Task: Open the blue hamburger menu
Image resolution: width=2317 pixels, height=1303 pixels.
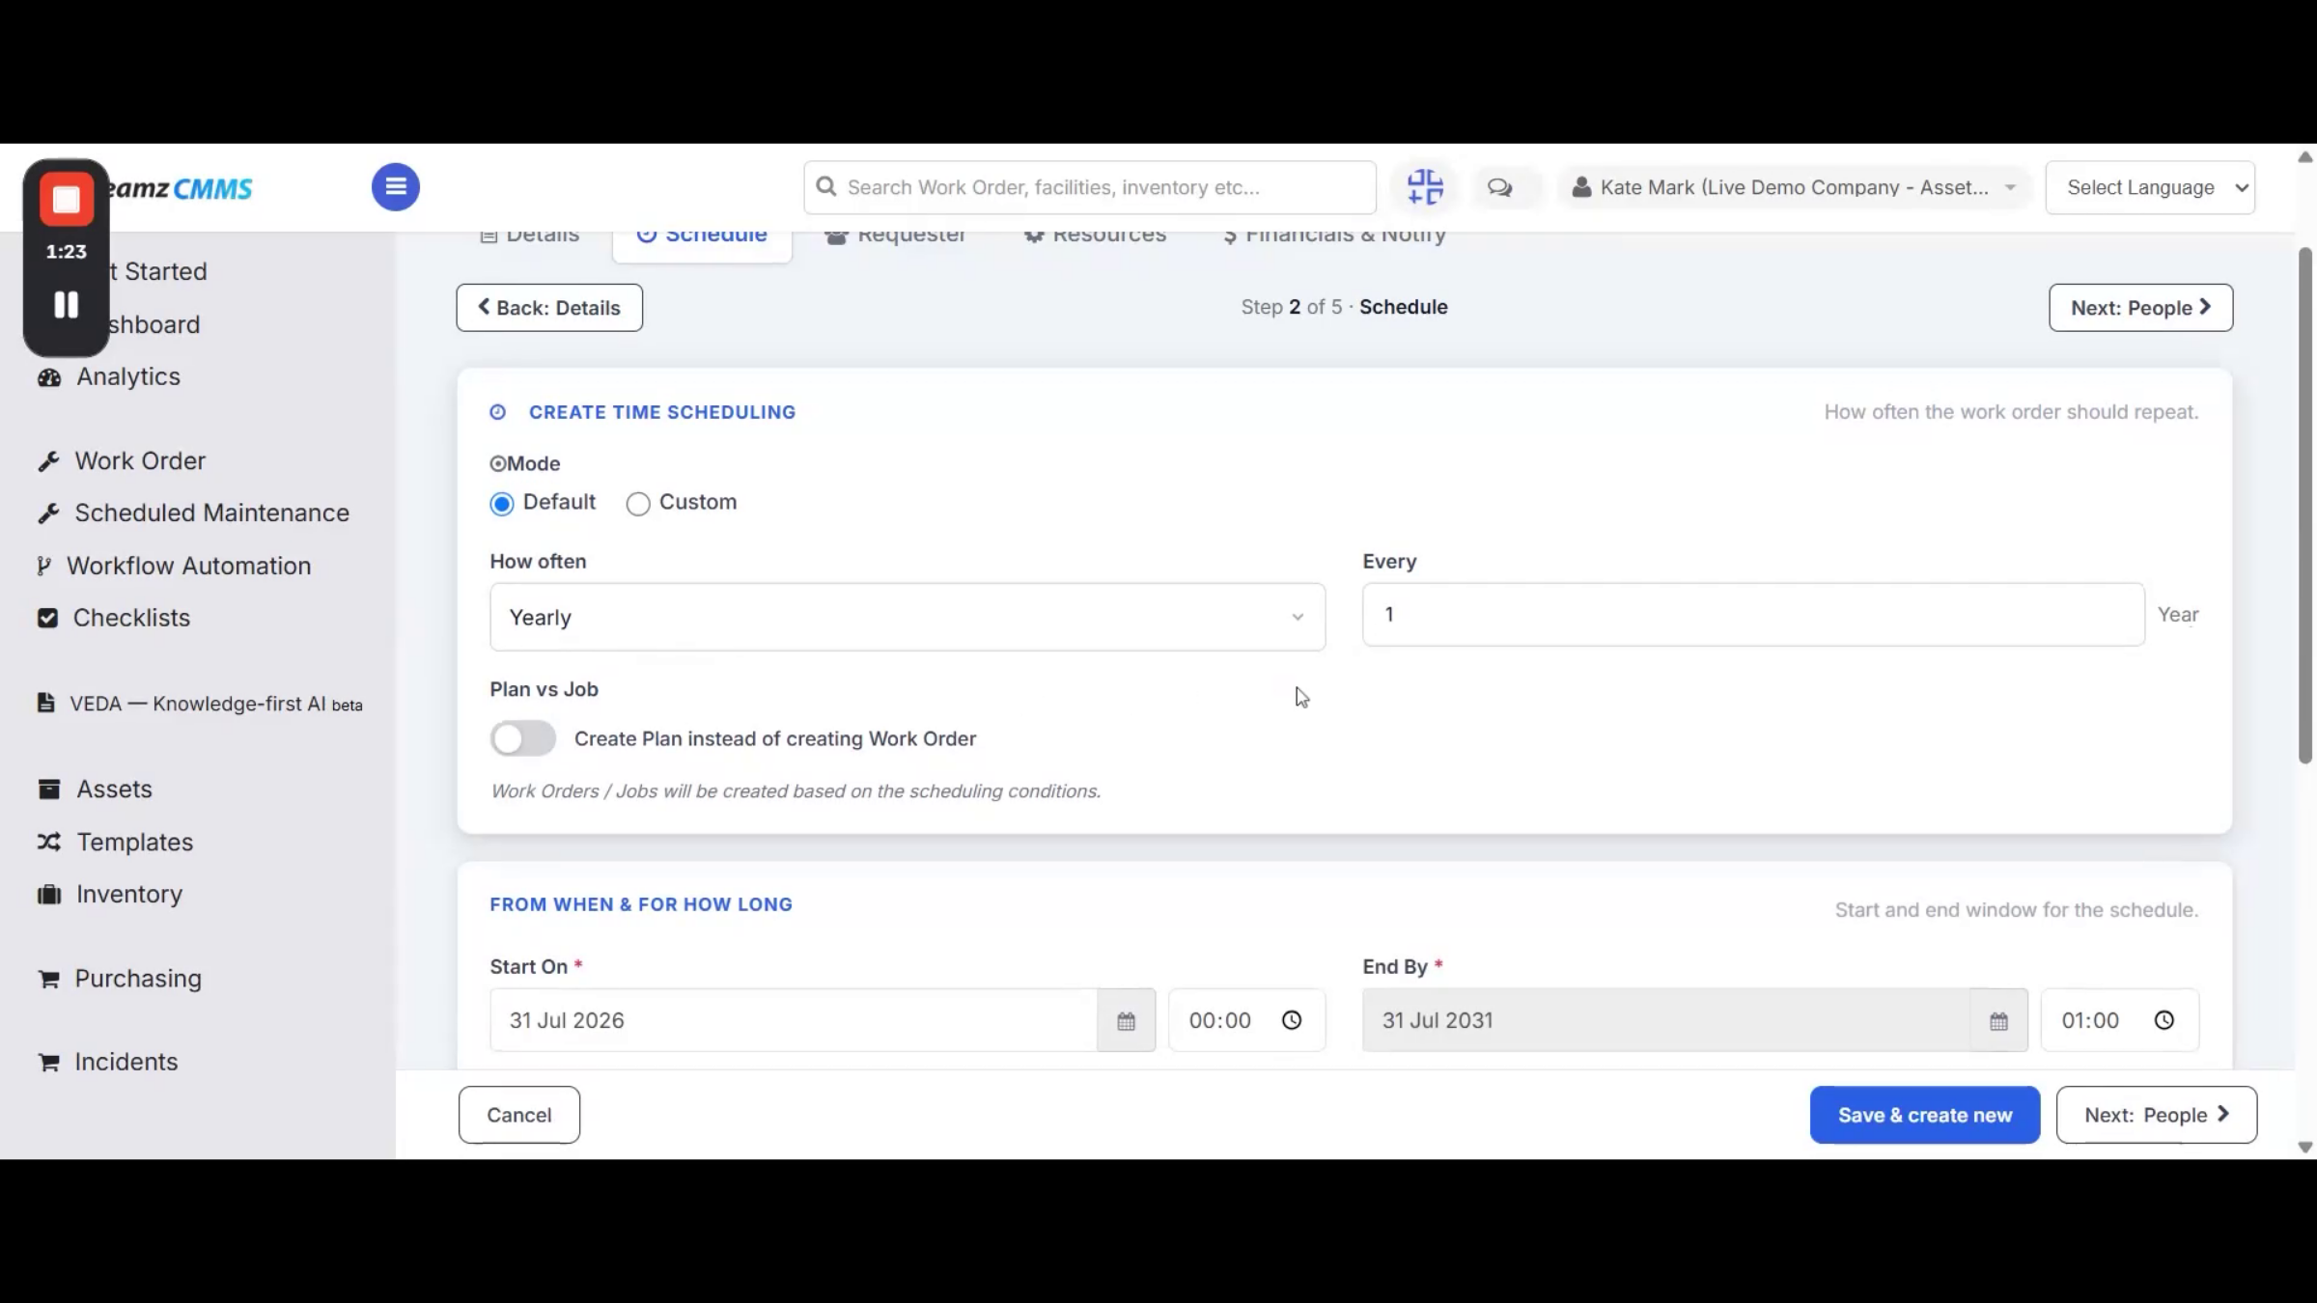Action: [x=396, y=187]
